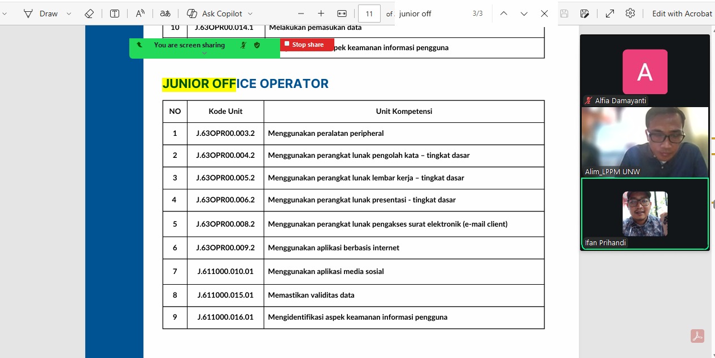
Task: Open Edit with Acrobat
Action: 682,14
